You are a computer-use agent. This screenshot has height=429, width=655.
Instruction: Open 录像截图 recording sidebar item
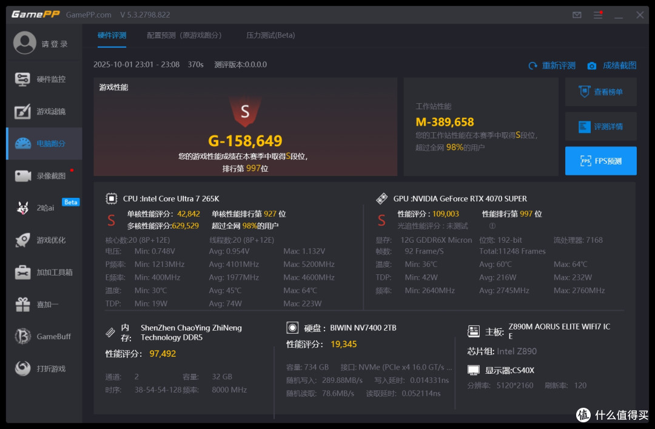point(44,175)
